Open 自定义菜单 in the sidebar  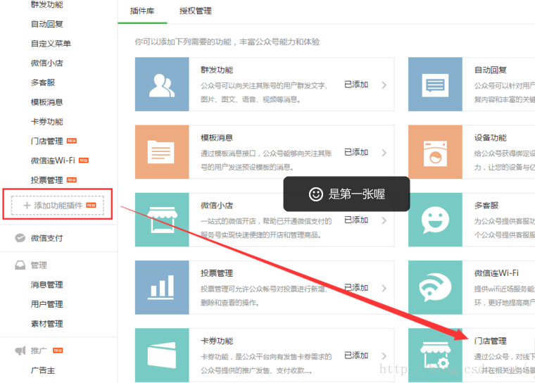pos(51,44)
